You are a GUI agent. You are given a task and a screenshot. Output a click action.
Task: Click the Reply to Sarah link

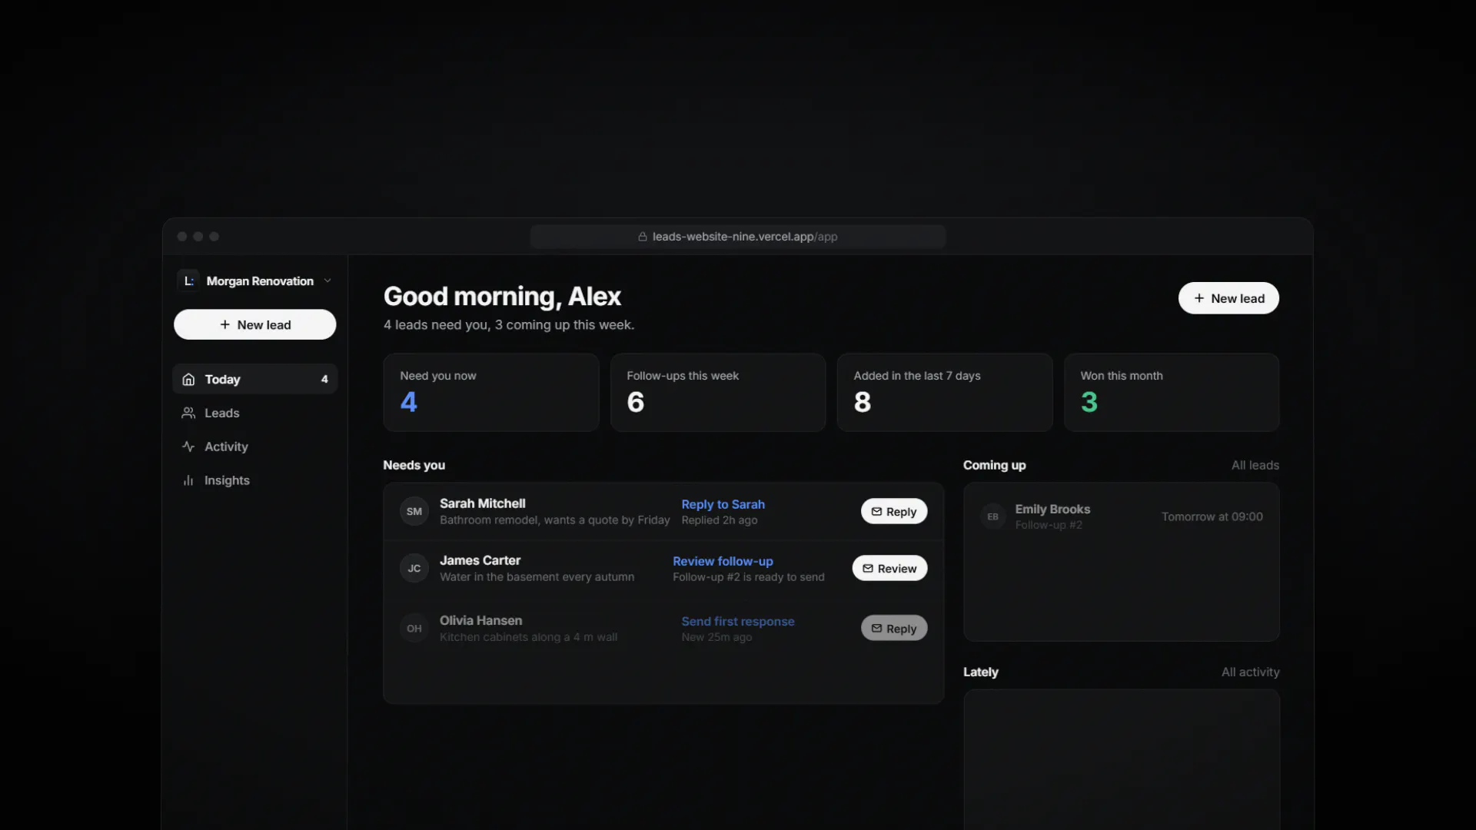point(723,504)
